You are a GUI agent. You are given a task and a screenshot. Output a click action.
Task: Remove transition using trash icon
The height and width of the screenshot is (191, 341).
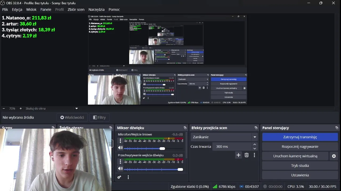pos(246,155)
